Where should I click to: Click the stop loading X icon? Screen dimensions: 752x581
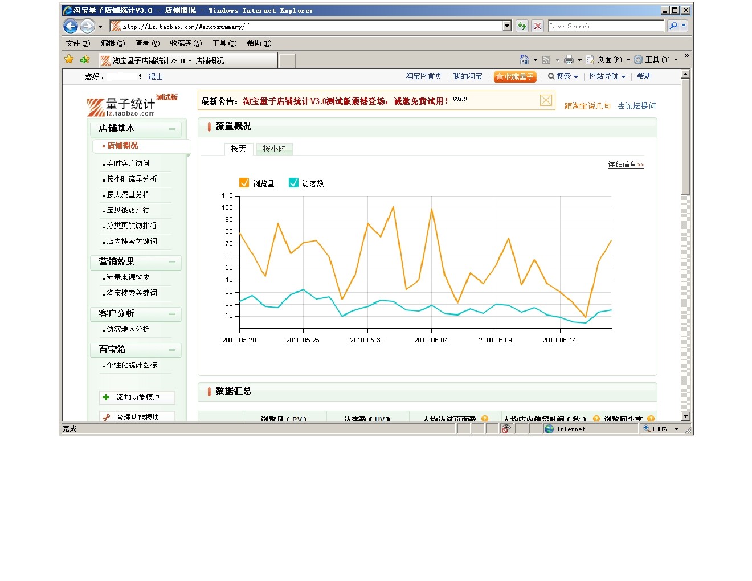tap(537, 26)
